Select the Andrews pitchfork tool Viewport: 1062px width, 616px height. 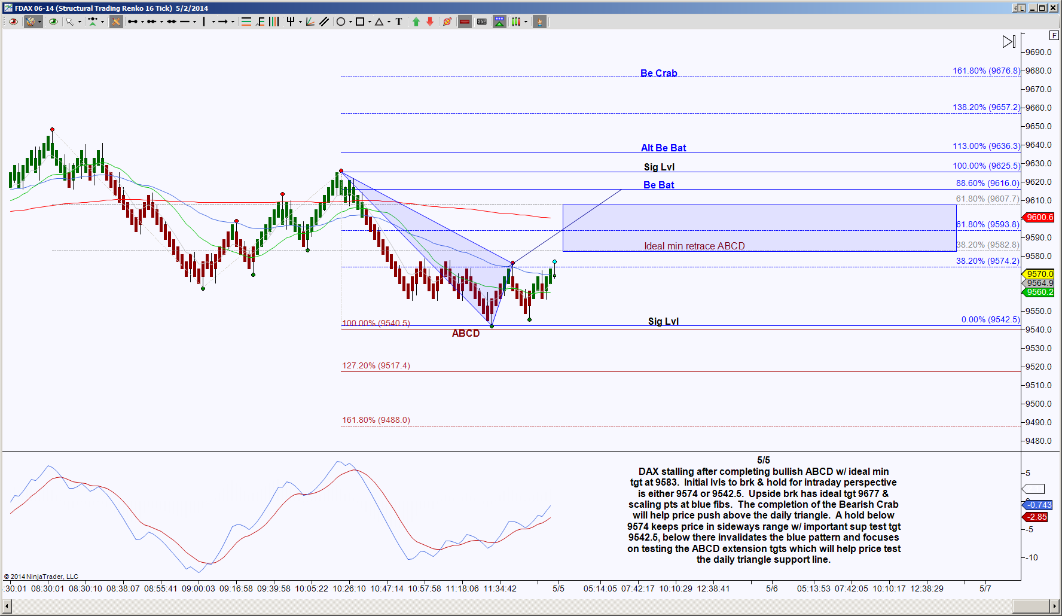291,22
